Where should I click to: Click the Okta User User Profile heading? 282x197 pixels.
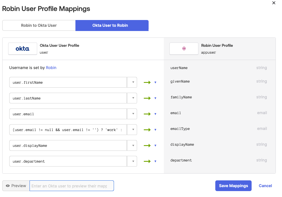point(60,46)
